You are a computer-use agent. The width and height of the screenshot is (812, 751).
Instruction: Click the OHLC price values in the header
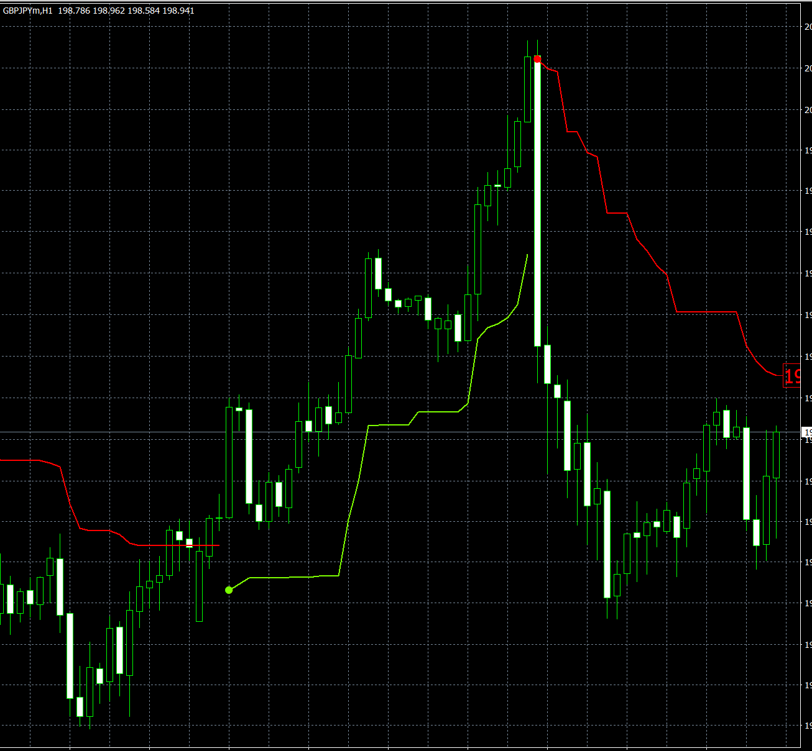(x=126, y=11)
